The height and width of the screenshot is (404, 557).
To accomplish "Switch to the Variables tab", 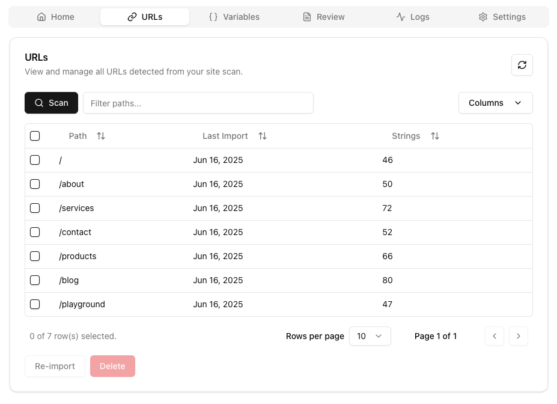I will pyautogui.click(x=234, y=17).
